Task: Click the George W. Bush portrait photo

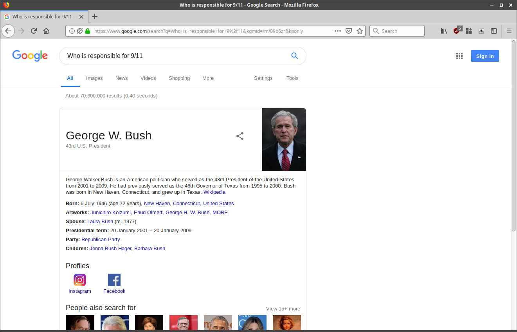Action: (x=284, y=139)
